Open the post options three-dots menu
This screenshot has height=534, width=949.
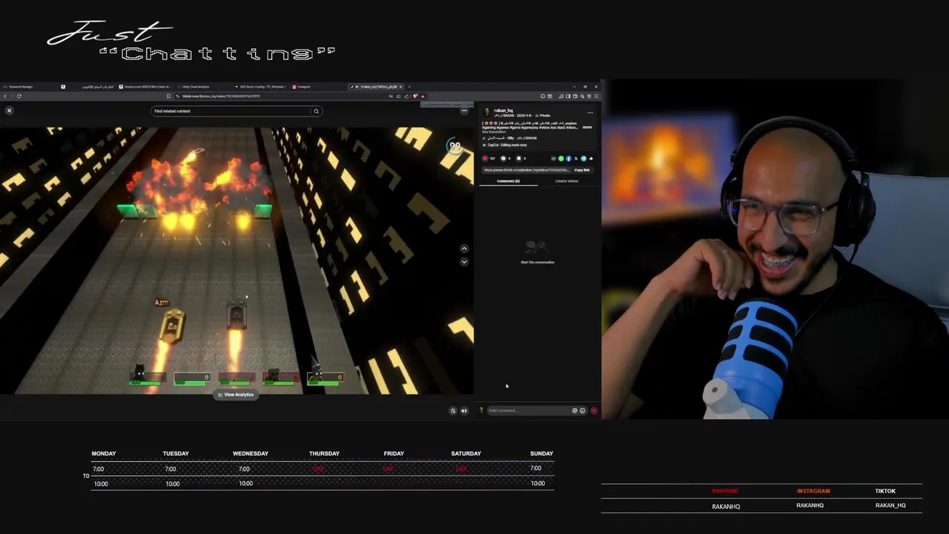[590, 113]
